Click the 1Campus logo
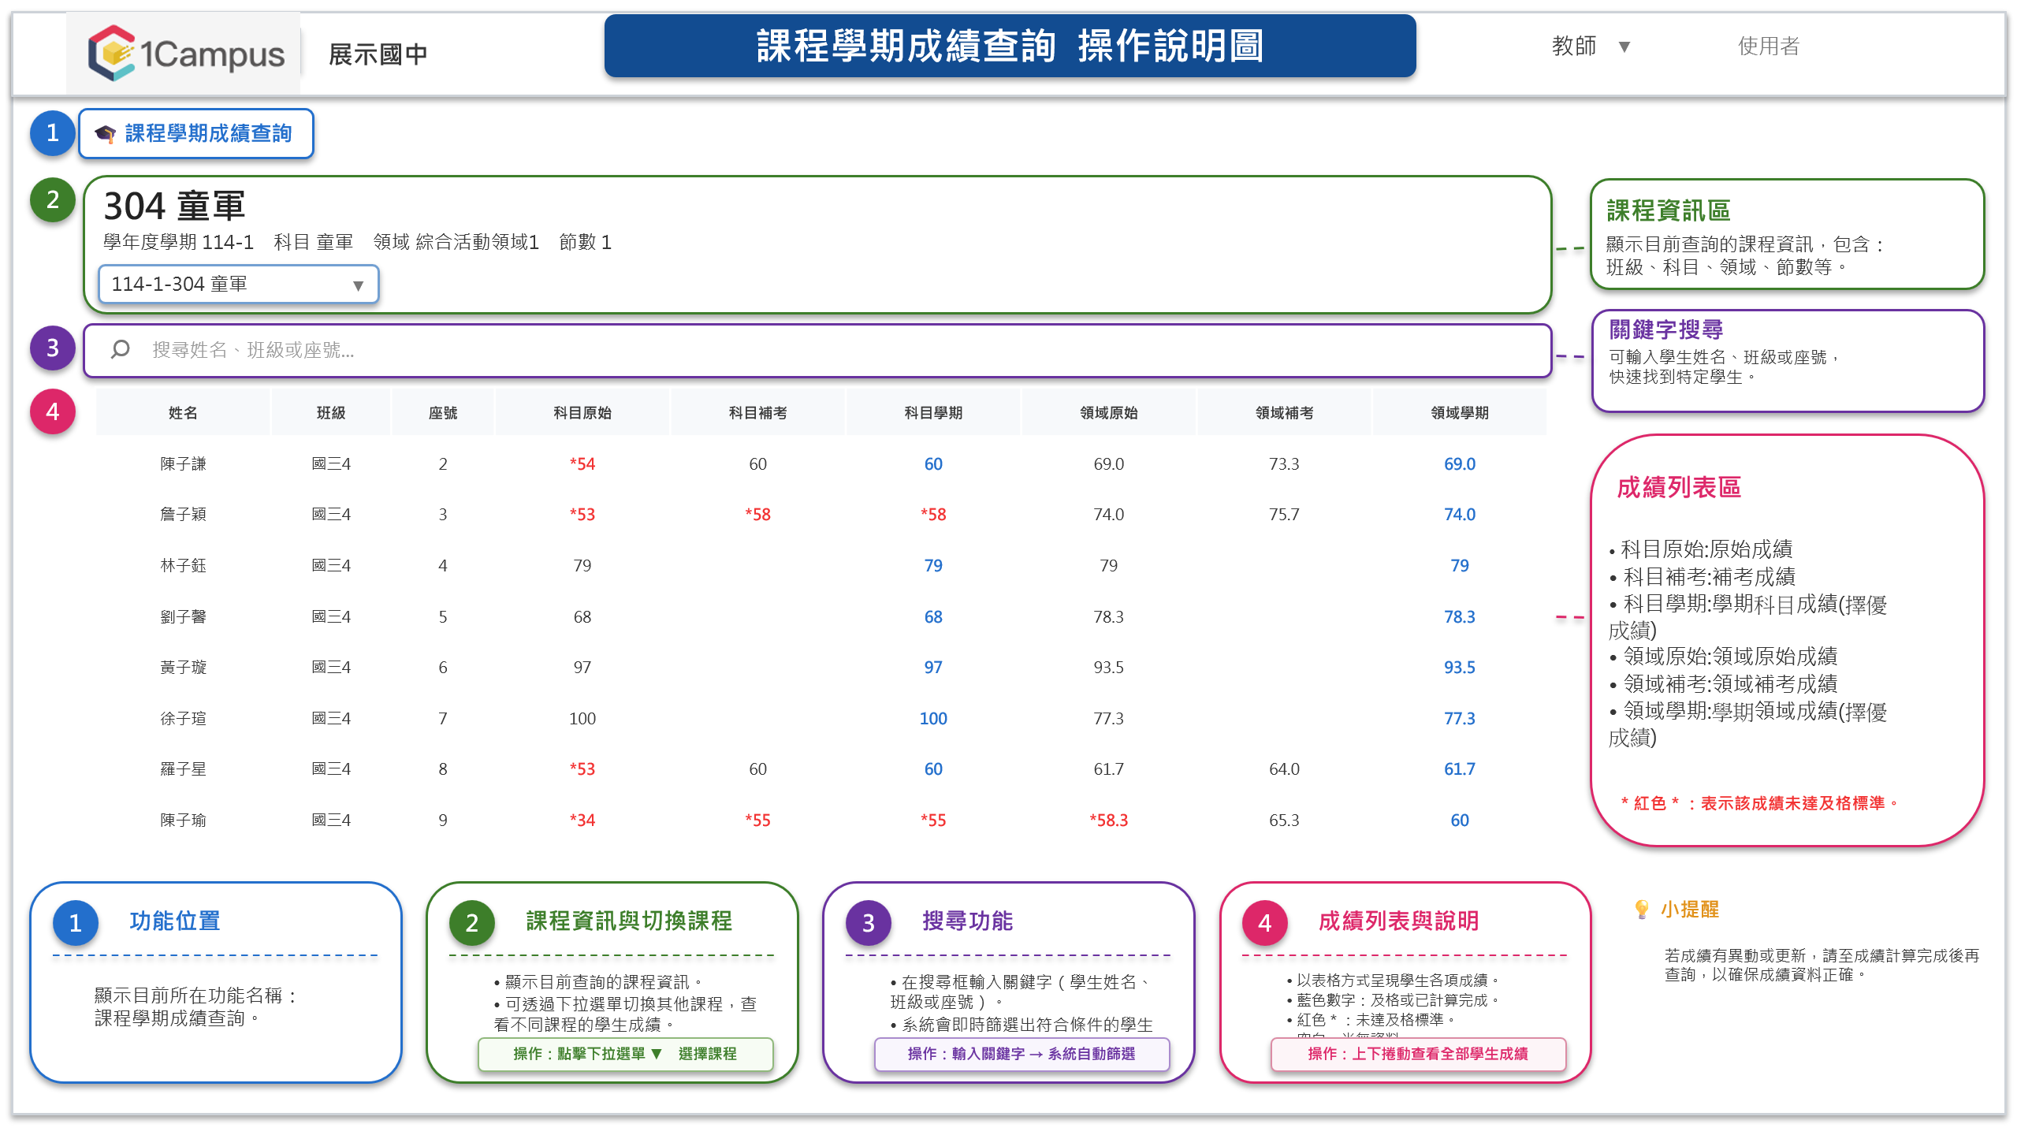The width and height of the screenshot is (2017, 1135). tap(186, 54)
